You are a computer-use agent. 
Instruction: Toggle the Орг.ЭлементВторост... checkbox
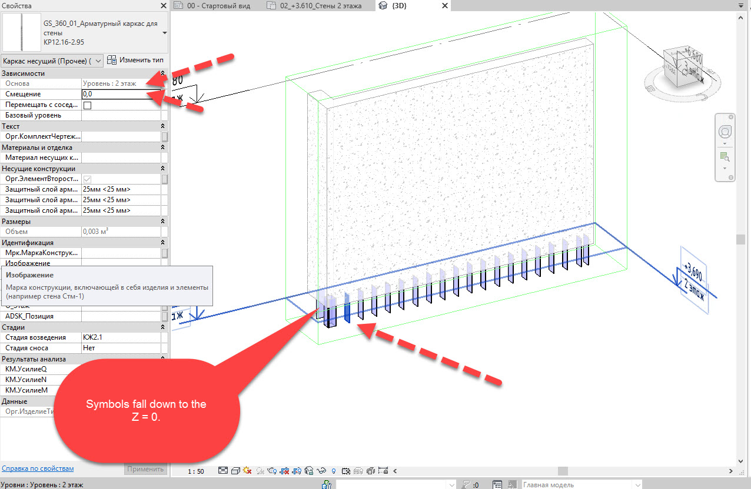(x=87, y=179)
